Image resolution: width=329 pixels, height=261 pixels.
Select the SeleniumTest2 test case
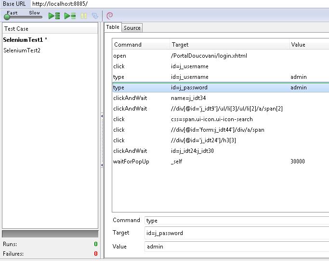pyautogui.click(x=22, y=50)
